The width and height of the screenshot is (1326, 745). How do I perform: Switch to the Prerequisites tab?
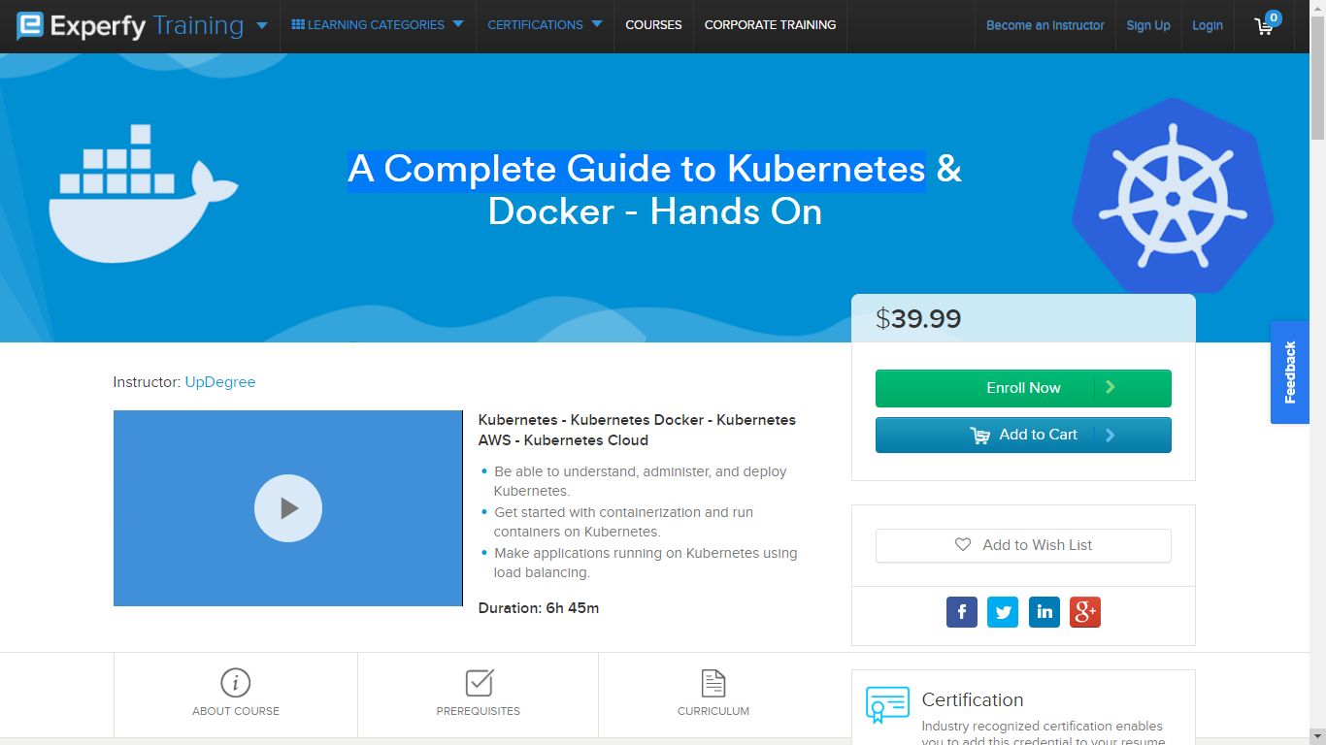point(479,695)
